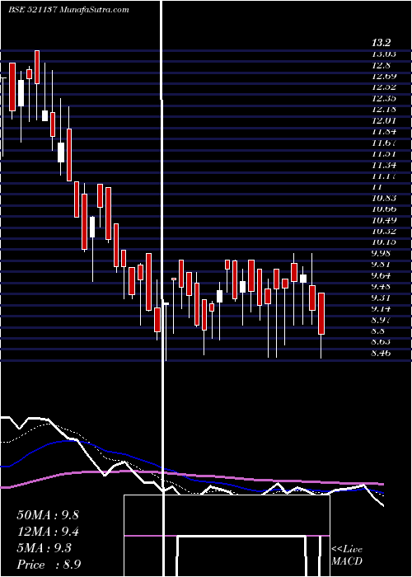Click the 9.81 price level label
412x577 pixels.
tap(381, 265)
